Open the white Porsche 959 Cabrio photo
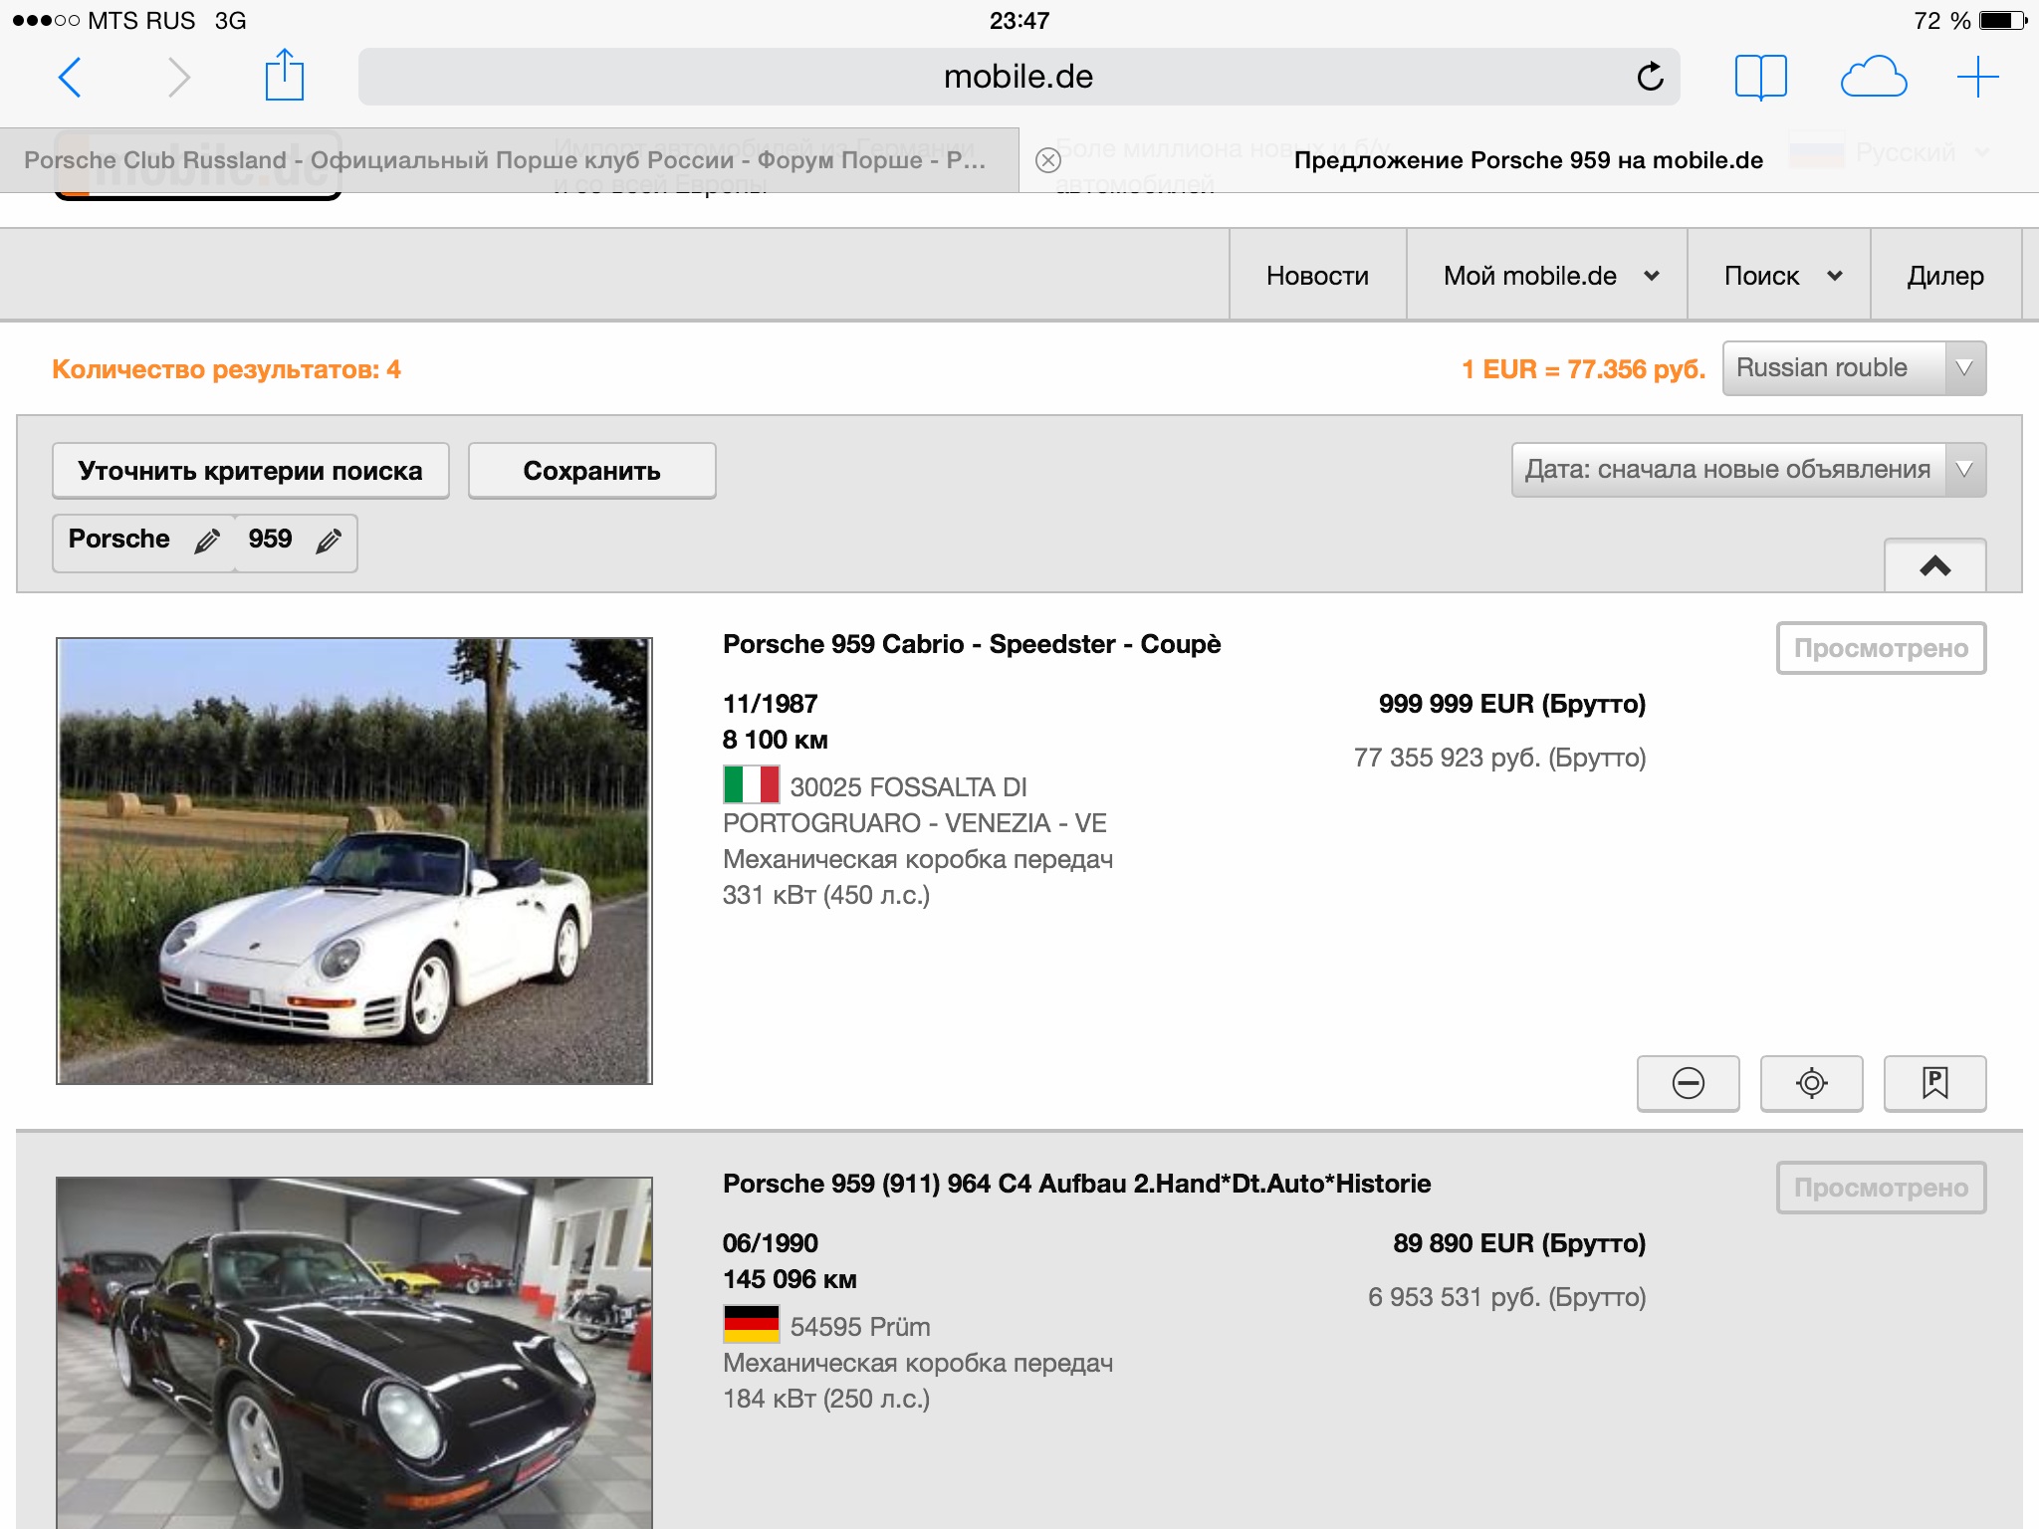 (x=354, y=861)
